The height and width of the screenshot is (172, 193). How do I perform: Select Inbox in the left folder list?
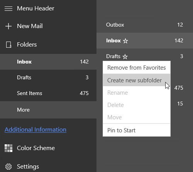(48, 62)
